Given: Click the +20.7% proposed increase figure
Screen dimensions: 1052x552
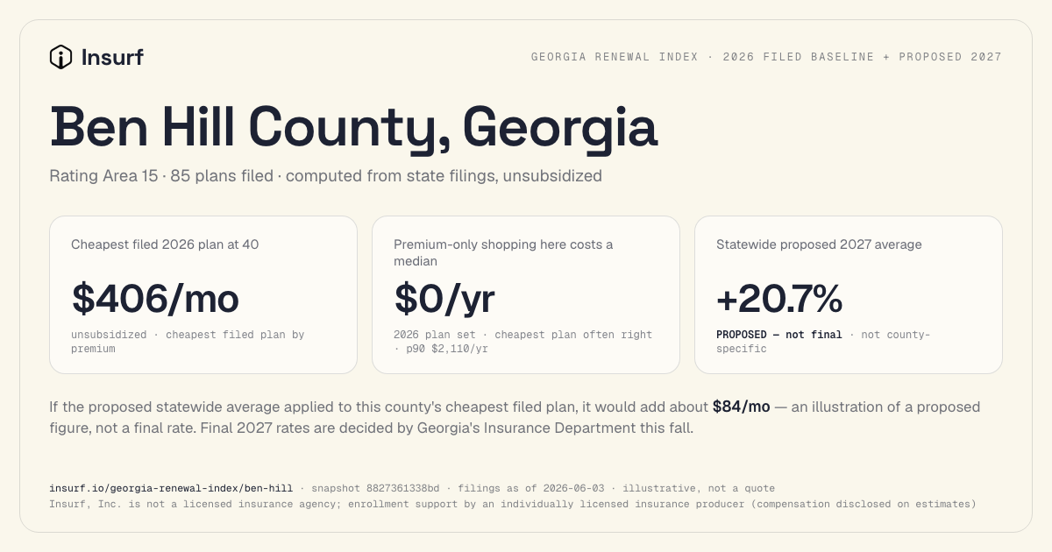Looking at the screenshot, I should pyautogui.click(x=779, y=299).
